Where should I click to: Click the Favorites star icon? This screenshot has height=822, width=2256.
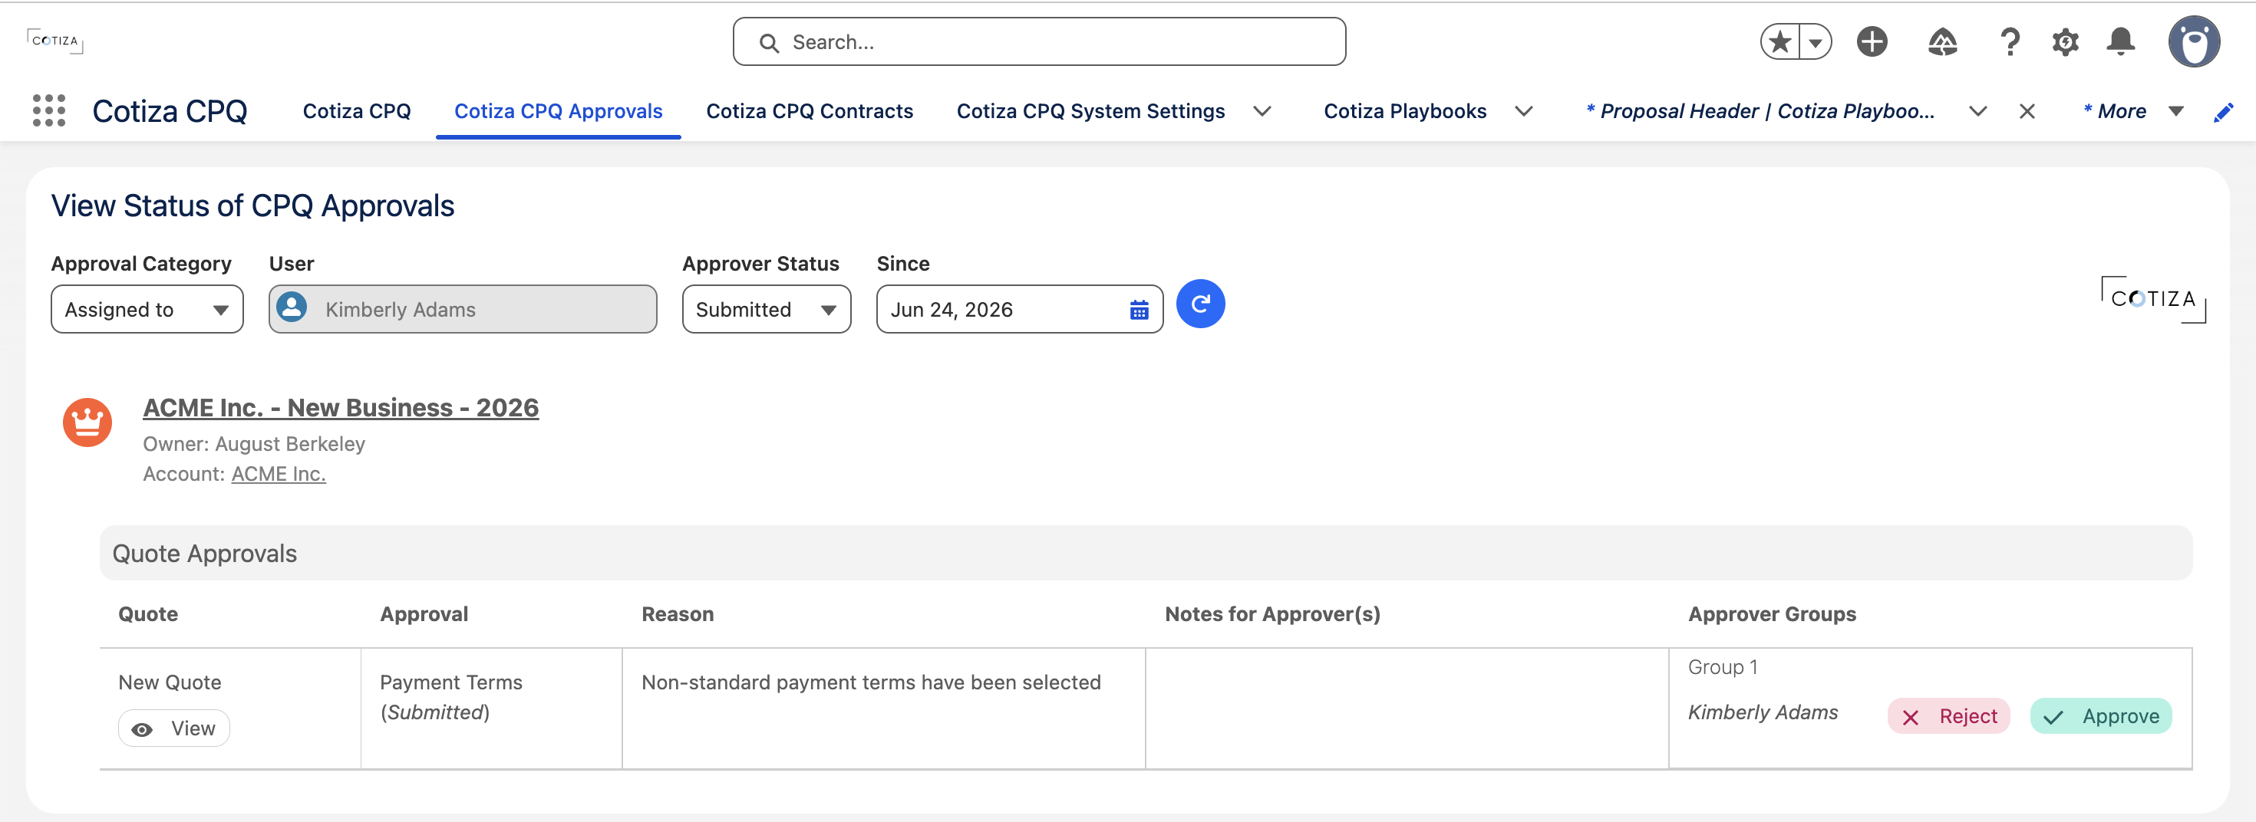[1779, 41]
